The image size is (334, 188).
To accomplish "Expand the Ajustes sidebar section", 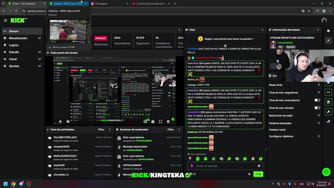I will [22, 66].
